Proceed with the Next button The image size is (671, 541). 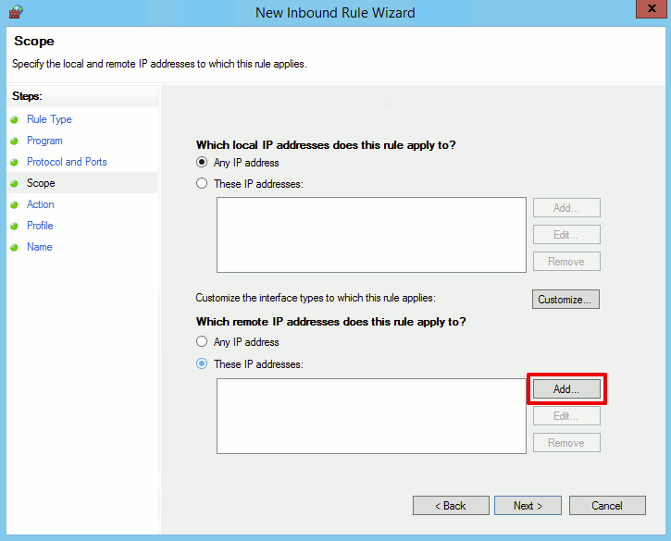(x=528, y=506)
